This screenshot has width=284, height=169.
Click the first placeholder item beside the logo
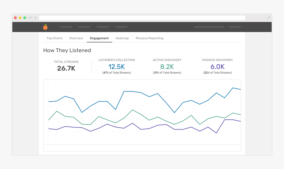click(x=66, y=27)
